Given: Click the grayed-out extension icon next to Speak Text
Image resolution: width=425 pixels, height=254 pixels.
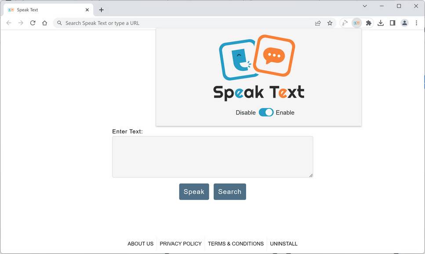Looking at the screenshot, I should pos(345,23).
